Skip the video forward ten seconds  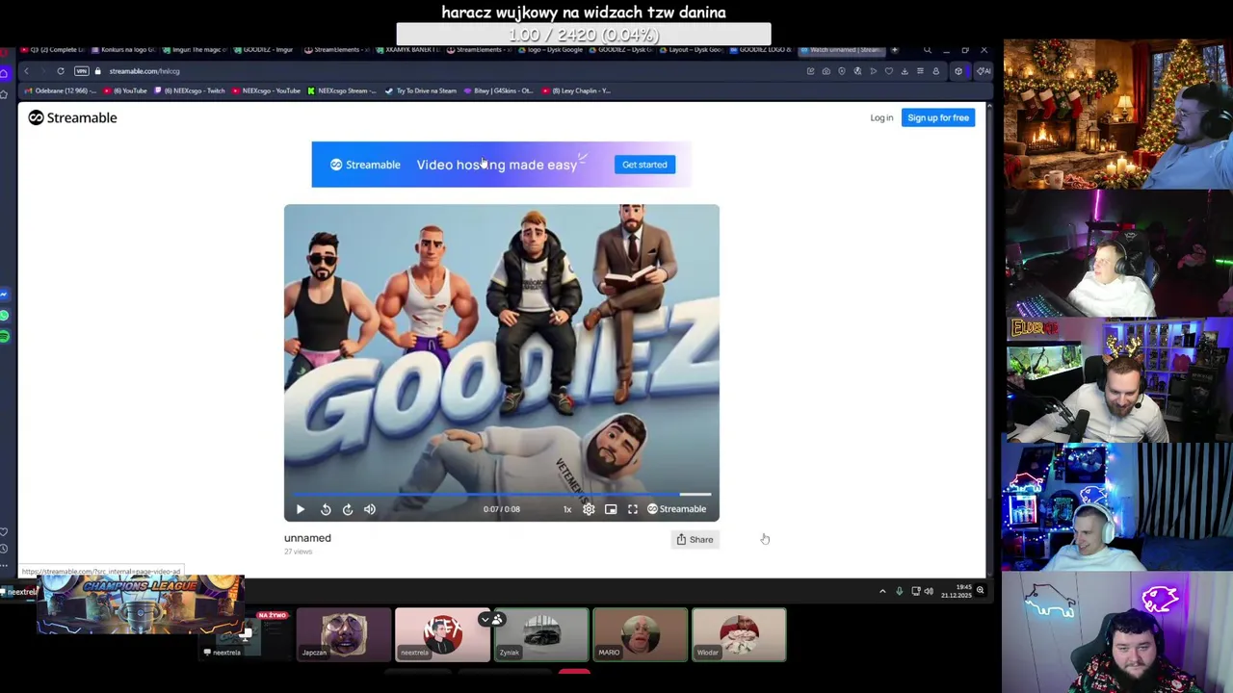[348, 509]
